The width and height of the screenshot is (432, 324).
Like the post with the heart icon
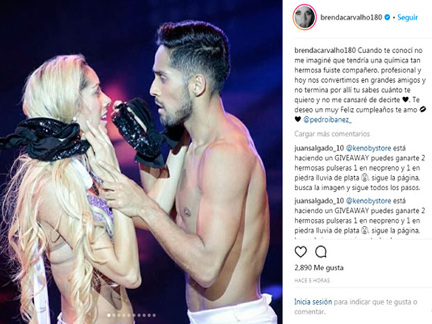coord(300,252)
